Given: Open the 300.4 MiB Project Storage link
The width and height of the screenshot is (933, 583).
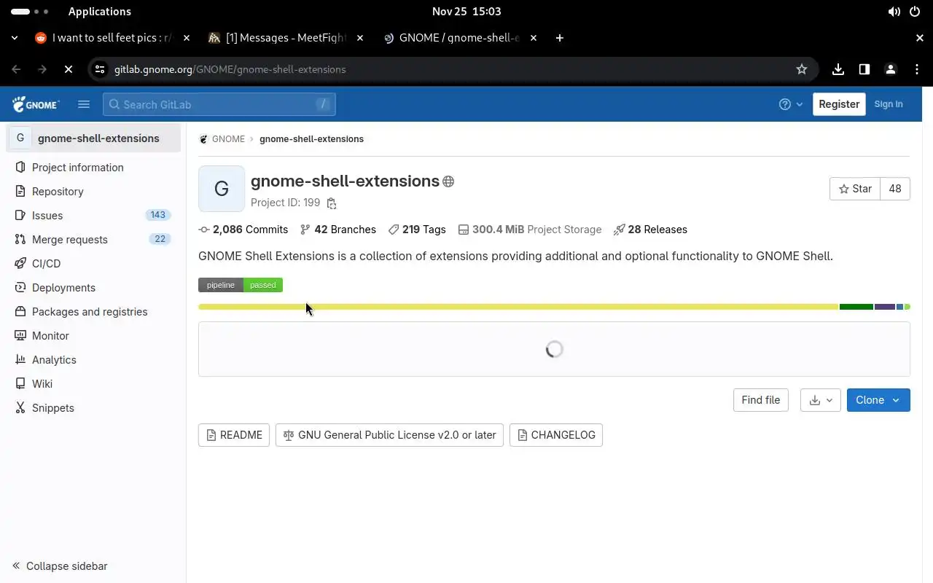Looking at the screenshot, I should [530, 230].
